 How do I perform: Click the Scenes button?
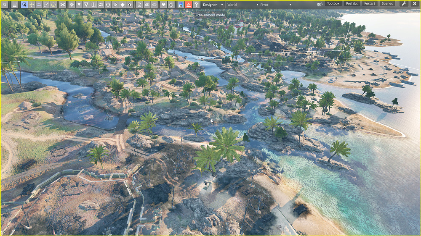(x=387, y=3)
